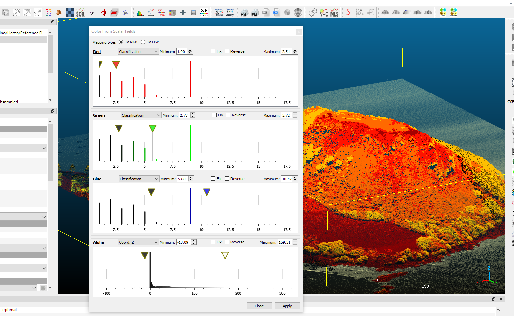Click the Close button in dialog
Image resolution: width=514 pixels, height=316 pixels.
click(x=259, y=306)
